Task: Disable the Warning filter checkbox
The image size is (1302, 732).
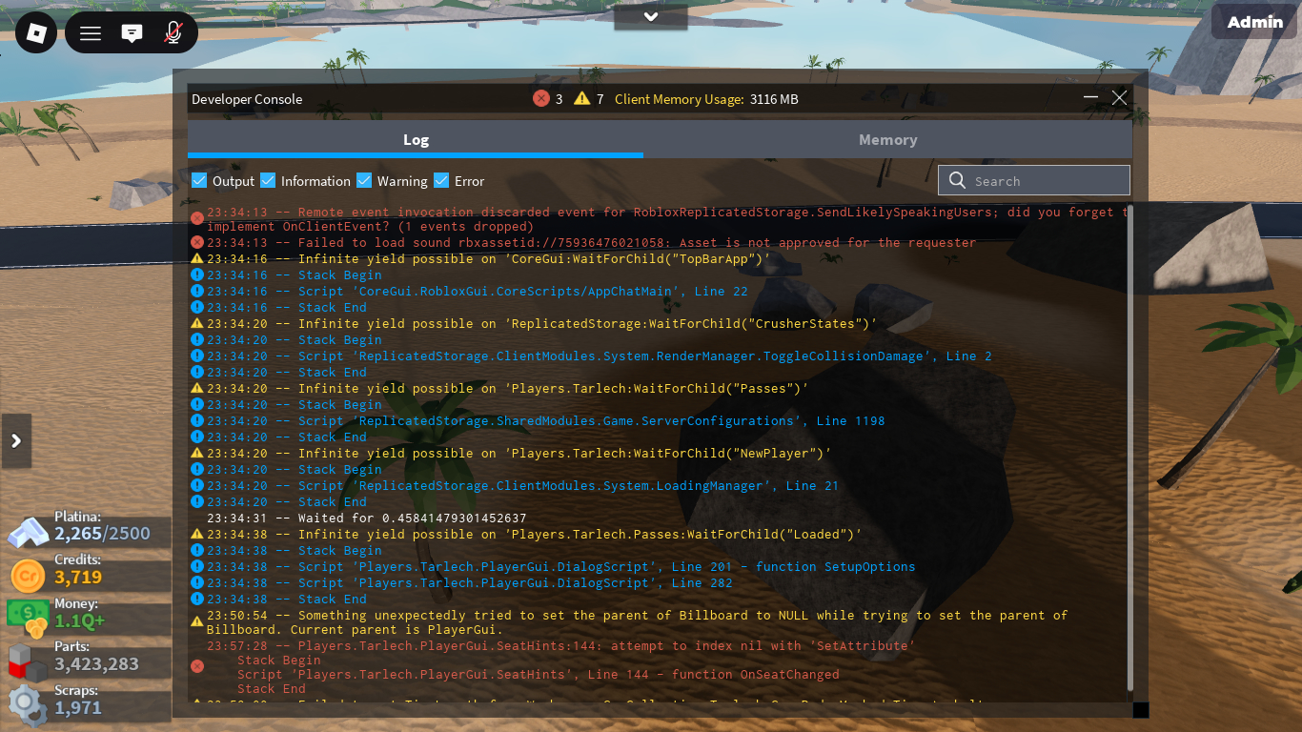Action: pyautogui.click(x=364, y=181)
